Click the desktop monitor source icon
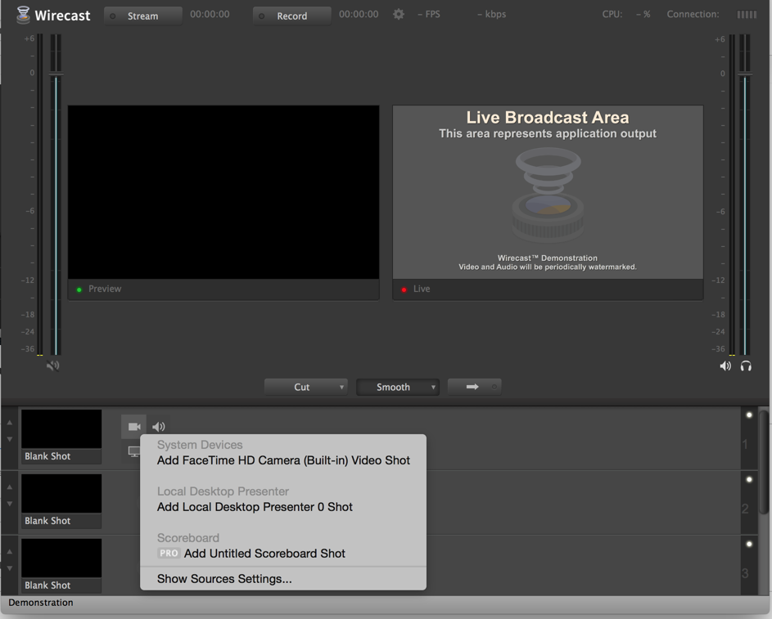Image resolution: width=772 pixels, height=619 pixels. coord(134,451)
